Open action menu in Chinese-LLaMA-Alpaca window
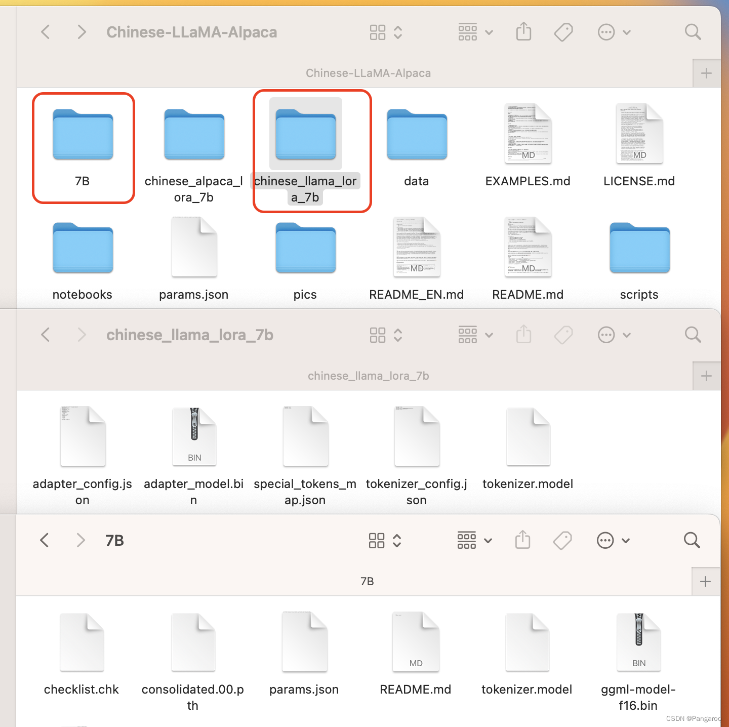The height and width of the screenshot is (727, 729). (614, 32)
